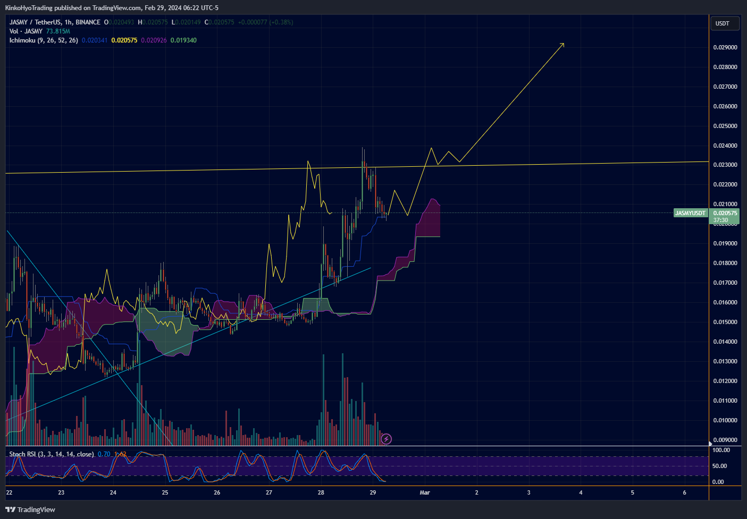Click the volume value 73.815M
The height and width of the screenshot is (519, 747).
click(x=58, y=31)
